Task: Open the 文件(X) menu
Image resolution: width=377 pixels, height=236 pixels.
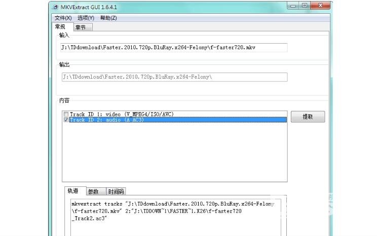Action: click(x=63, y=18)
